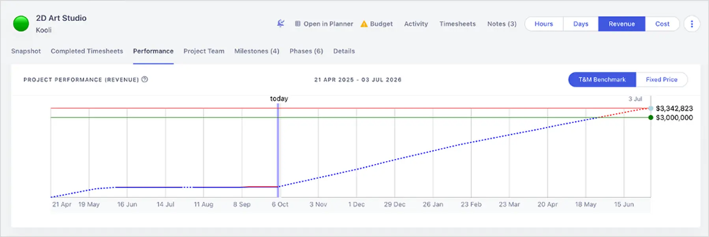Open the Phases (6) tab
Screen dimensions: 709x237
click(x=306, y=51)
